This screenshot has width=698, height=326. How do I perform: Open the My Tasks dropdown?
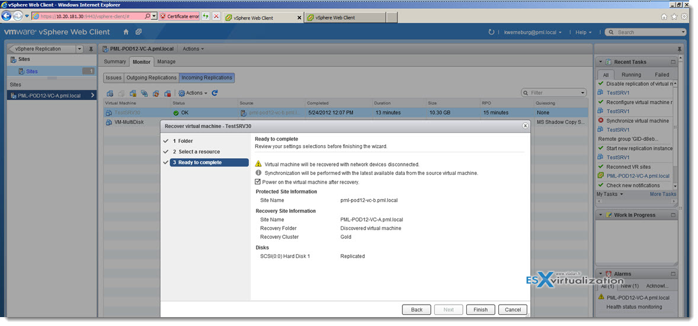pyautogui.click(x=610, y=194)
